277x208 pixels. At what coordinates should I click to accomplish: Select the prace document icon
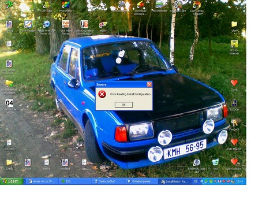[28, 165]
